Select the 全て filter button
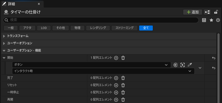This screenshot has height=103, width=222. pyautogui.click(x=146, y=28)
